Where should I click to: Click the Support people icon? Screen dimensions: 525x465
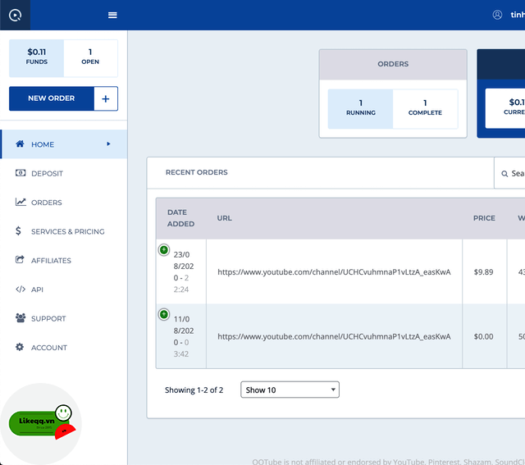(x=21, y=318)
